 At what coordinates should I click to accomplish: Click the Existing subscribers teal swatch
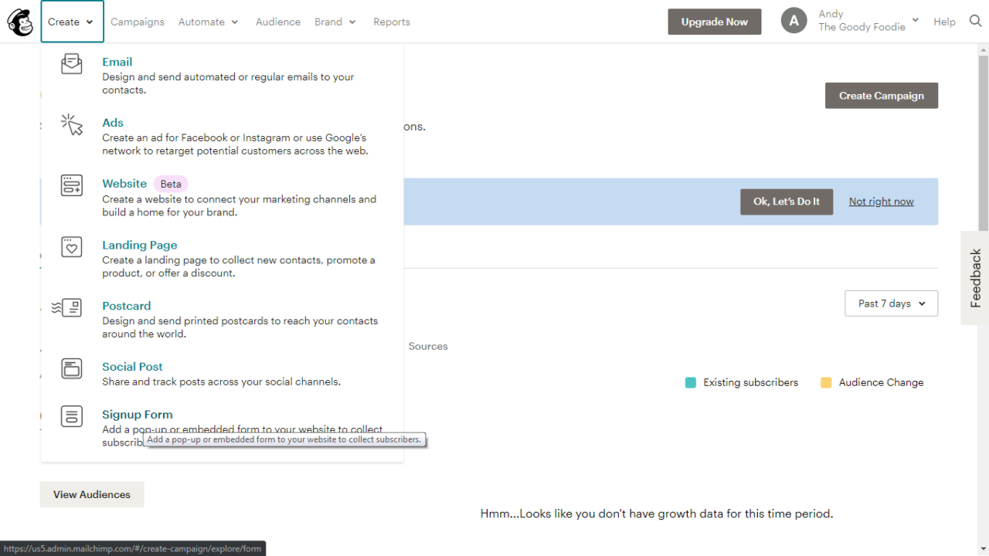[691, 382]
